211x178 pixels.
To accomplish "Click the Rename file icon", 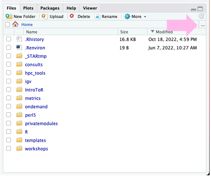I will [x=97, y=17].
